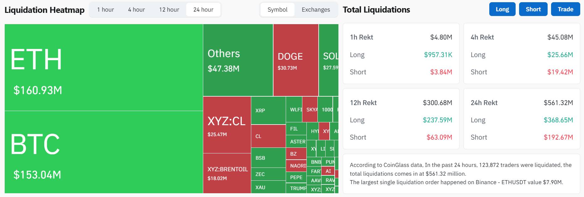Click the XRP tile

click(268, 110)
